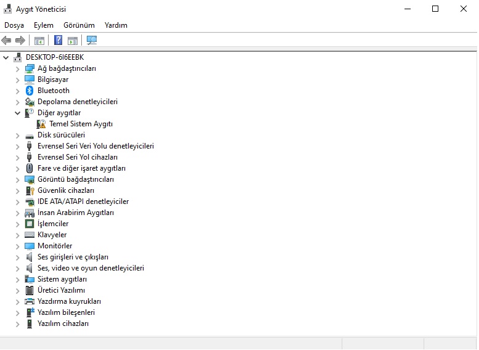Expand the İşlemciler category chevron
This screenshot has width=479, height=350.
[x=17, y=224]
